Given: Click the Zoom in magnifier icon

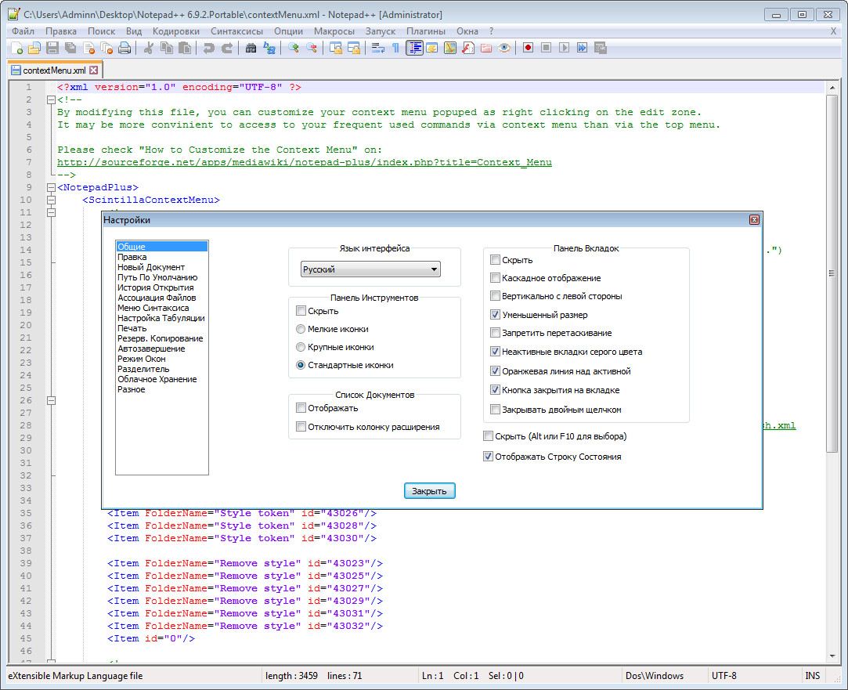Looking at the screenshot, I should (294, 48).
